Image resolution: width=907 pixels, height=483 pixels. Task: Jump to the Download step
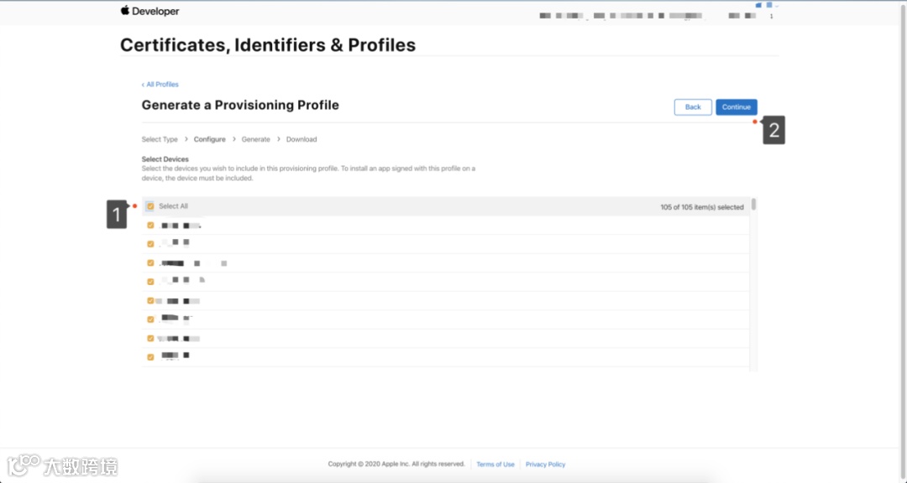click(301, 139)
